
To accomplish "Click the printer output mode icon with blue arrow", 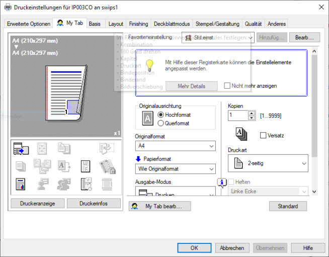I will [22, 149].
